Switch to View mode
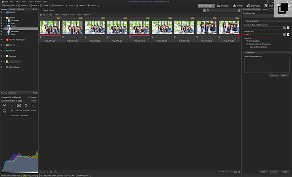 click(238, 6)
